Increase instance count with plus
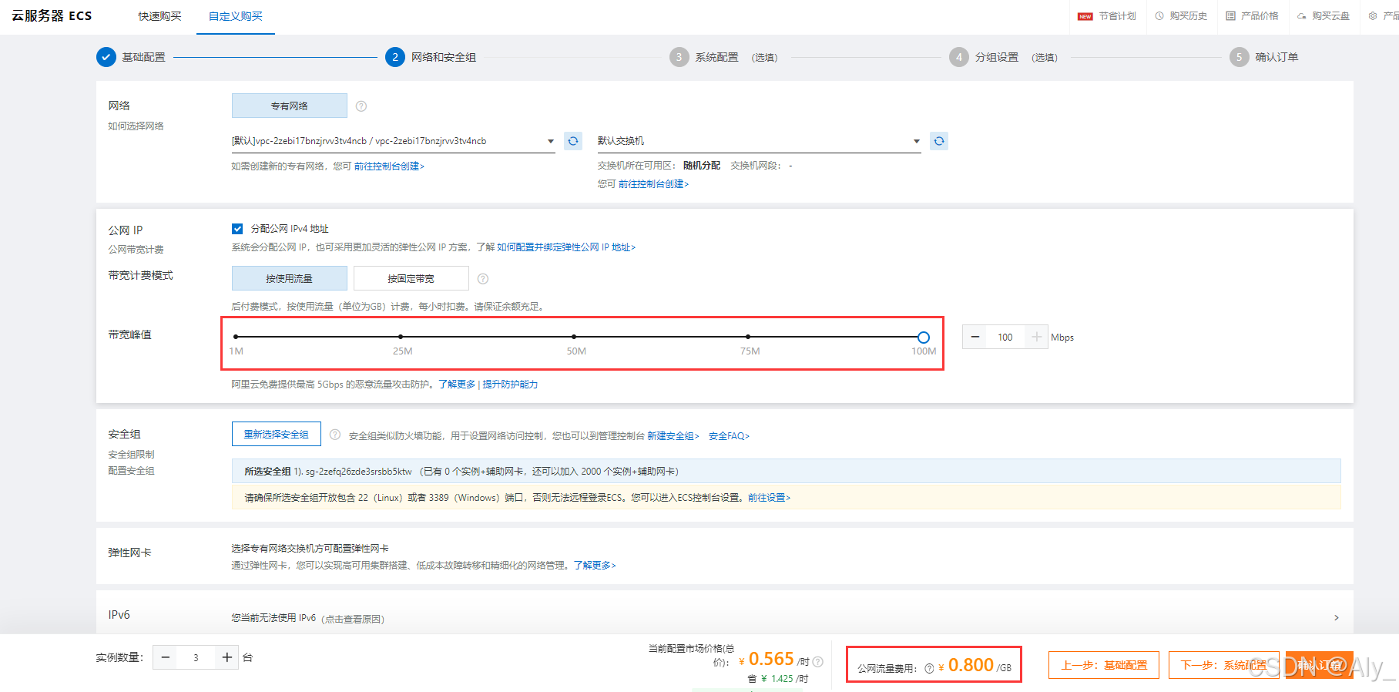The width and height of the screenshot is (1399, 692). (226, 657)
